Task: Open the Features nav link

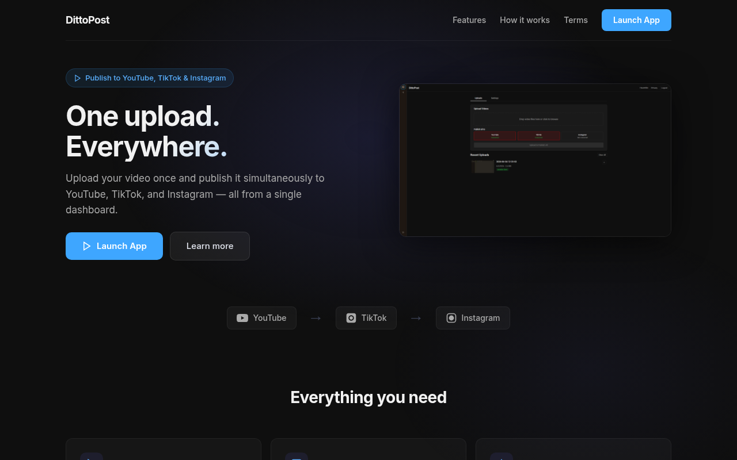Action: [469, 20]
